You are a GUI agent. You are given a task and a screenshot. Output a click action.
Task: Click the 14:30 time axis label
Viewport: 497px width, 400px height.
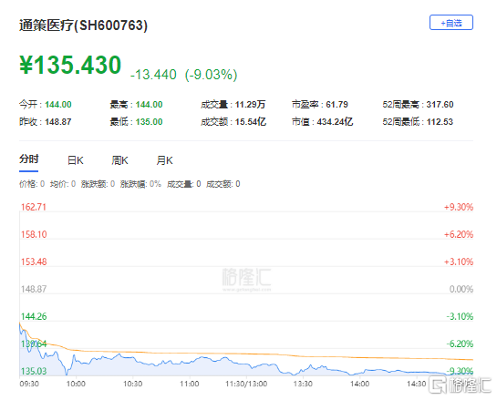click(x=417, y=384)
